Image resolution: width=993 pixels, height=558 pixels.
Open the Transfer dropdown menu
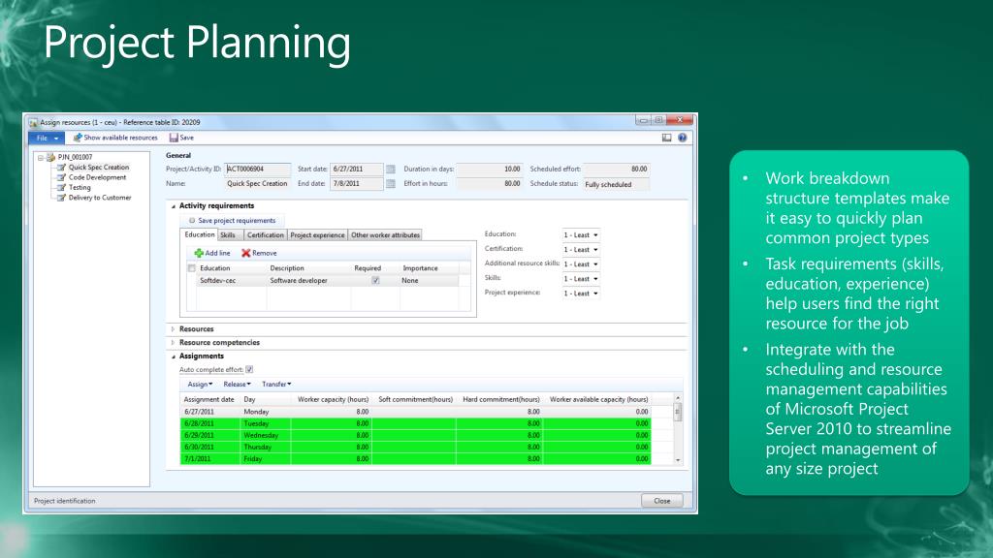[276, 384]
